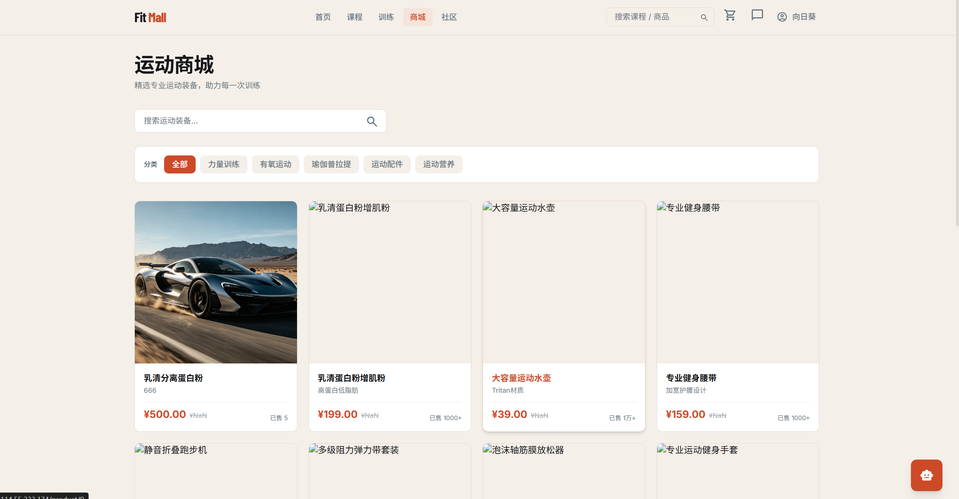The width and height of the screenshot is (959, 499).
Task: Click the 加宽护腰设计 description
Action: pos(686,390)
